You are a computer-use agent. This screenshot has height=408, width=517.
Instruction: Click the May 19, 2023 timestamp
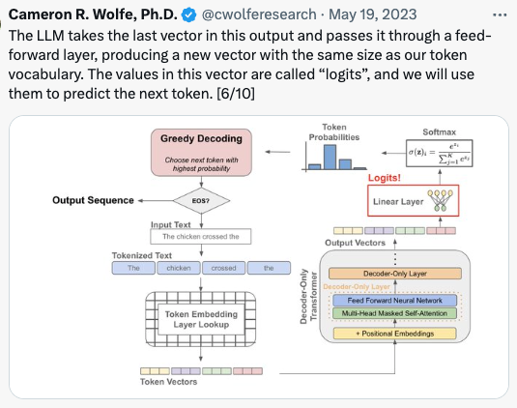pos(373,15)
